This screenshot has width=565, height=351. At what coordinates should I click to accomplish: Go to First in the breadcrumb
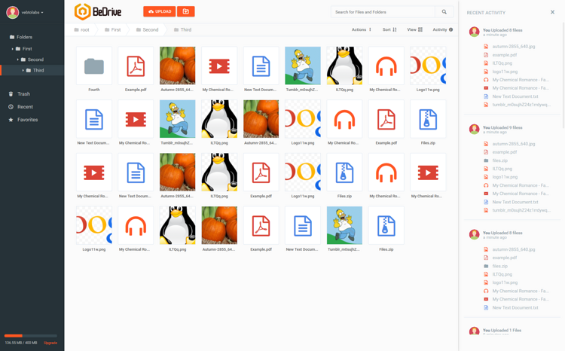(x=113, y=30)
